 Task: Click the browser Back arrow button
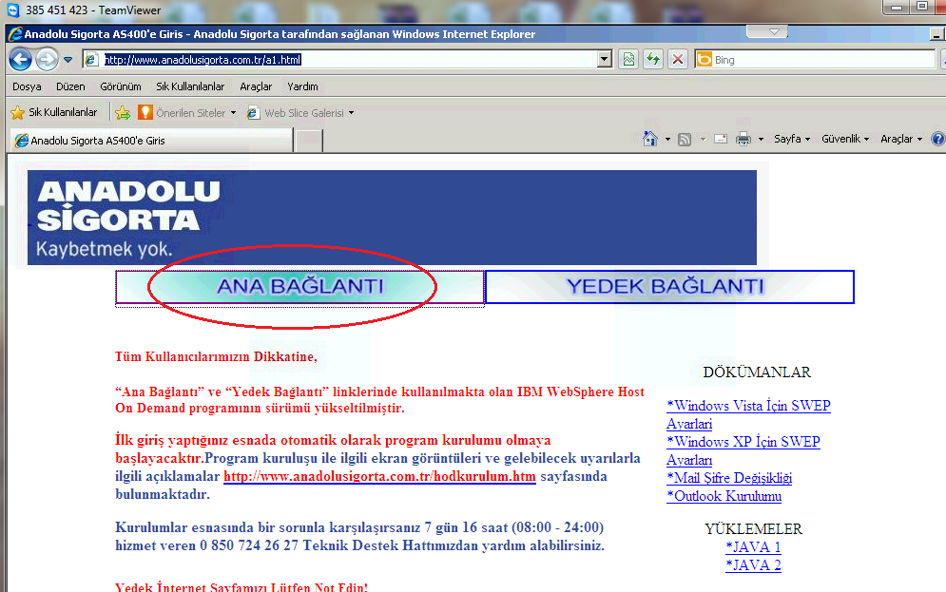coord(20,60)
